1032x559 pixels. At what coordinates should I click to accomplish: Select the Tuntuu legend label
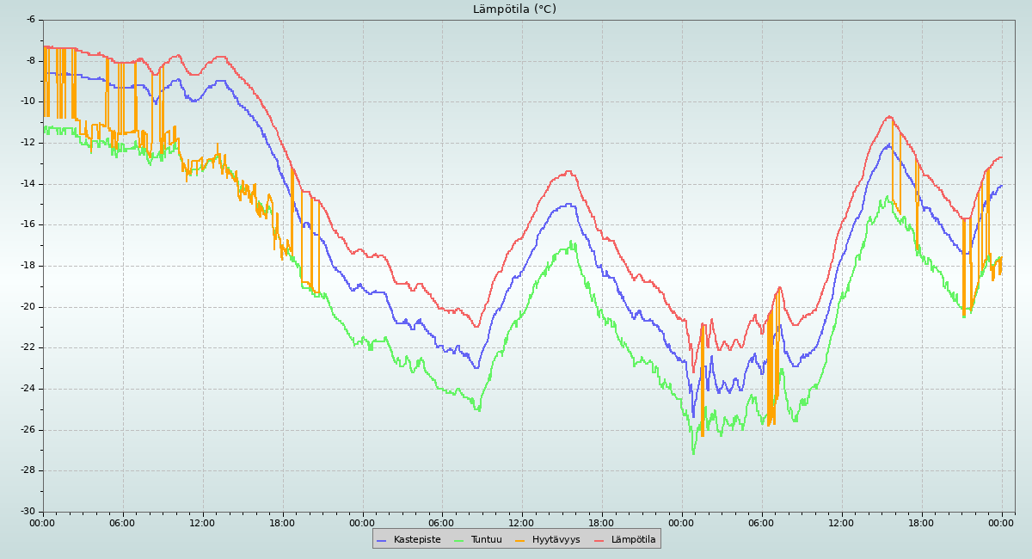(x=486, y=540)
